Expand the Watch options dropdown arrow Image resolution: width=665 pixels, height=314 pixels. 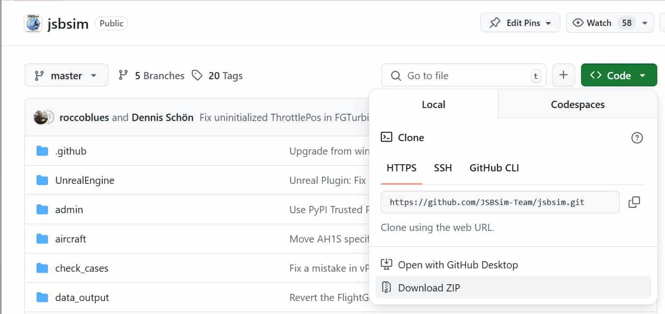coord(645,23)
